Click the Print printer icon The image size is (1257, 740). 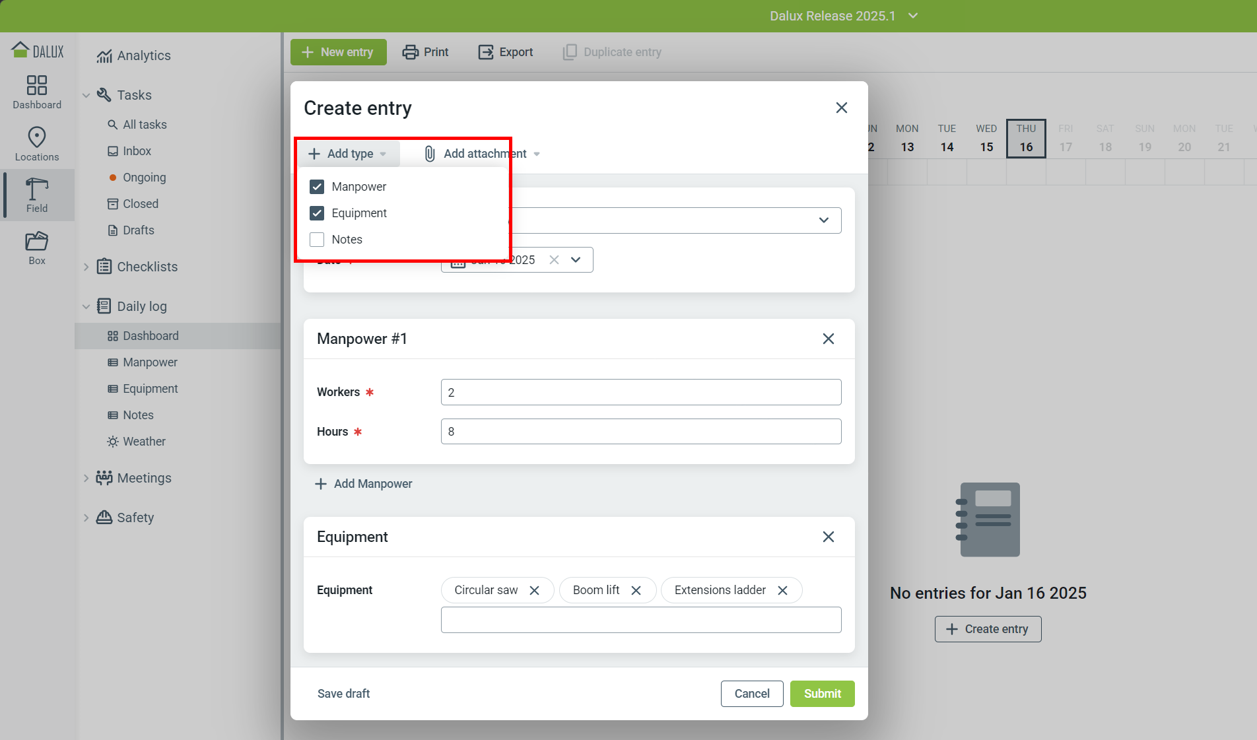[x=411, y=52]
